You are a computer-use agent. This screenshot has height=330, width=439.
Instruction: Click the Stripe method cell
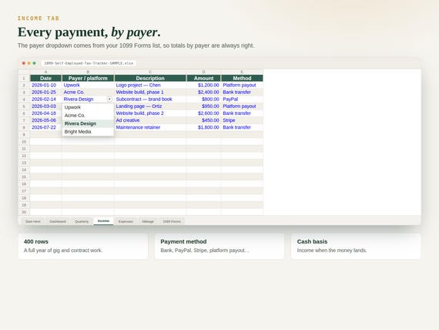242,120
